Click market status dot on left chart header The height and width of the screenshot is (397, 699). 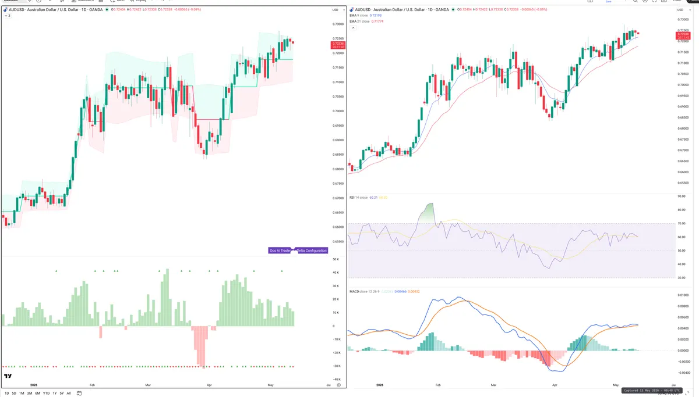tap(107, 10)
